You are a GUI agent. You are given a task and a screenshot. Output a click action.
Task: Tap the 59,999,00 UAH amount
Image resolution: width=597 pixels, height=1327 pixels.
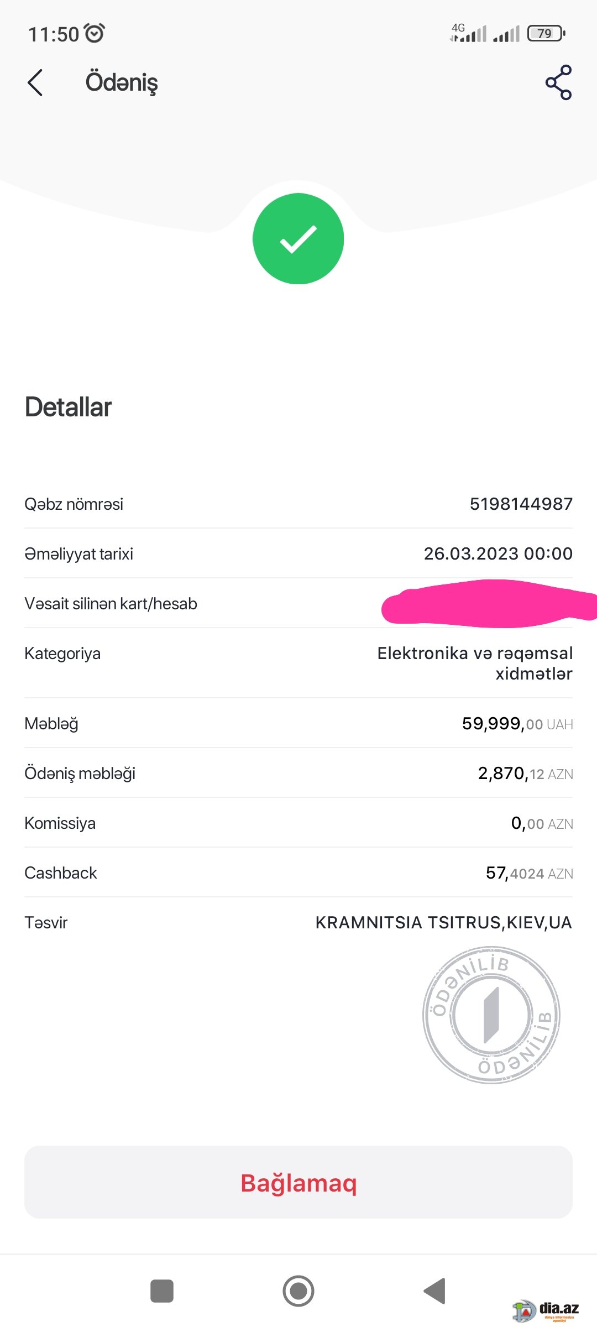[x=517, y=723]
